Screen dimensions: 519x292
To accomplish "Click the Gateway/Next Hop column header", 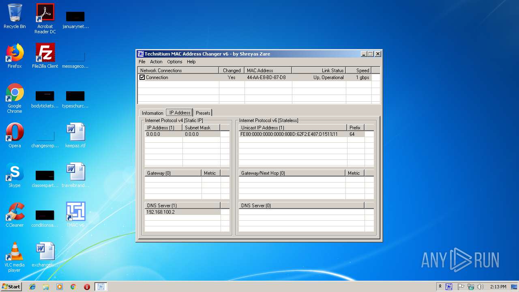I will coord(292,173).
